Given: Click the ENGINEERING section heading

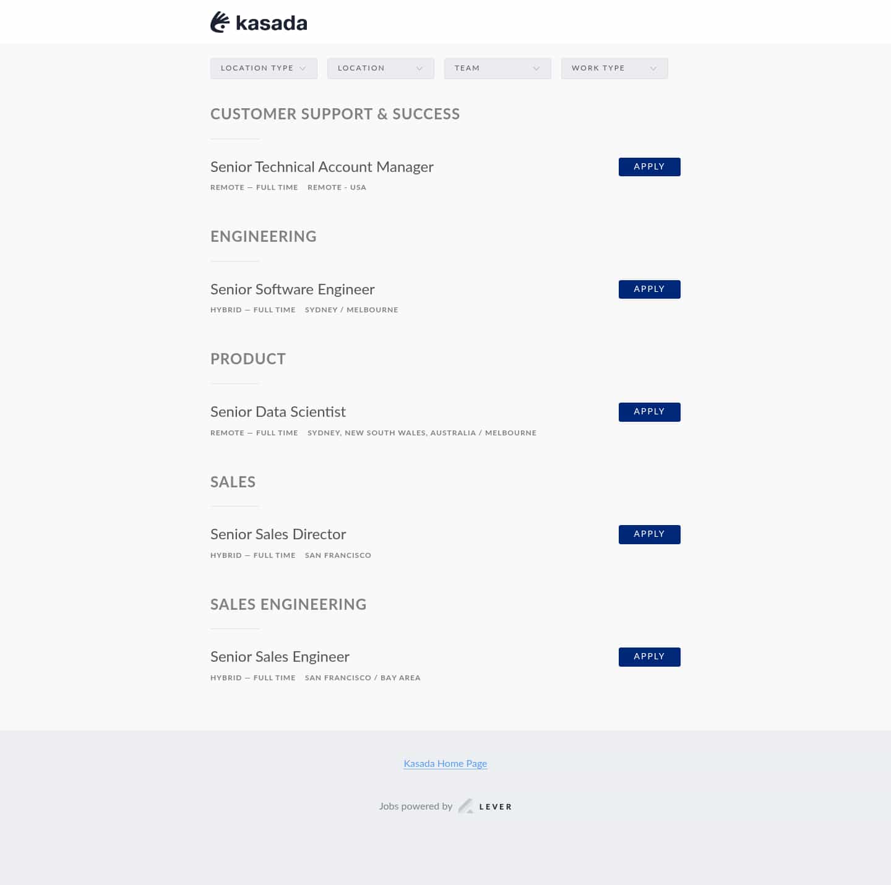Looking at the screenshot, I should tap(263, 236).
